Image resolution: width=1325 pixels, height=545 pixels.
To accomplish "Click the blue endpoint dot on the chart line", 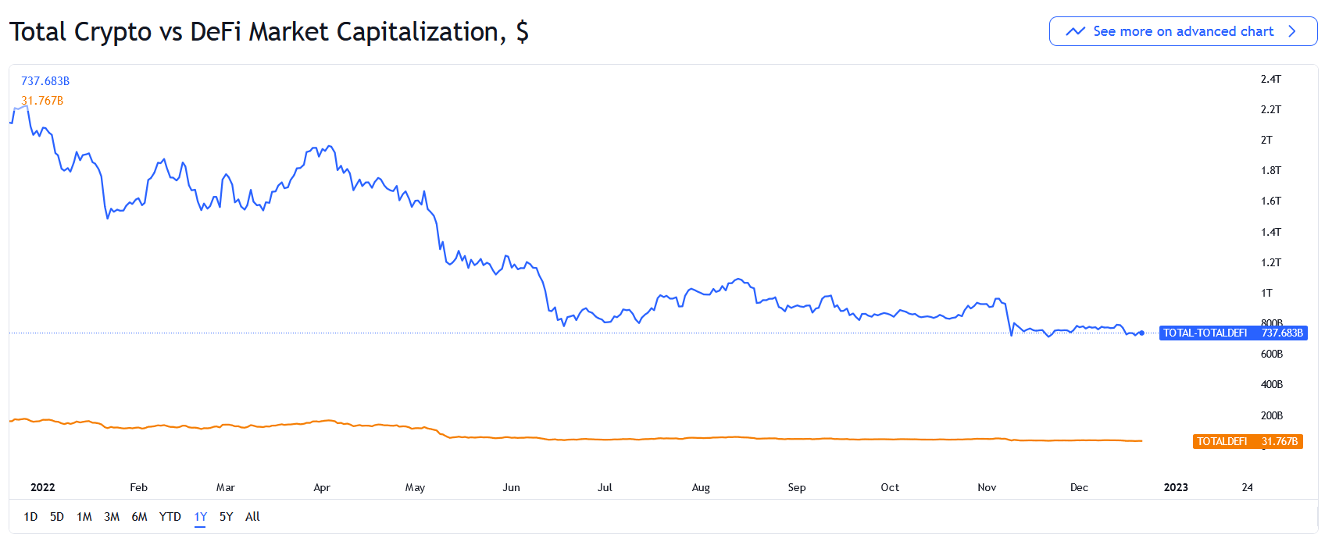I will coord(1142,333).
